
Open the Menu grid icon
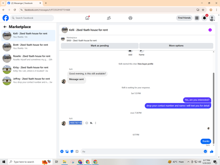[x=197, y=18]
